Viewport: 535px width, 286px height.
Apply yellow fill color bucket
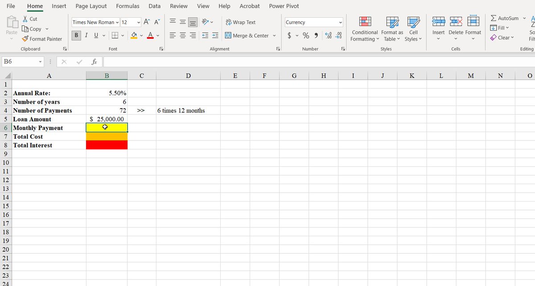coord(134,35)
